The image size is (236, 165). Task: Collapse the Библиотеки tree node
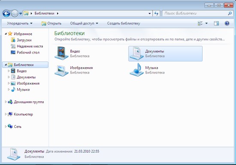pyautogui.click(x=6, y=65)
